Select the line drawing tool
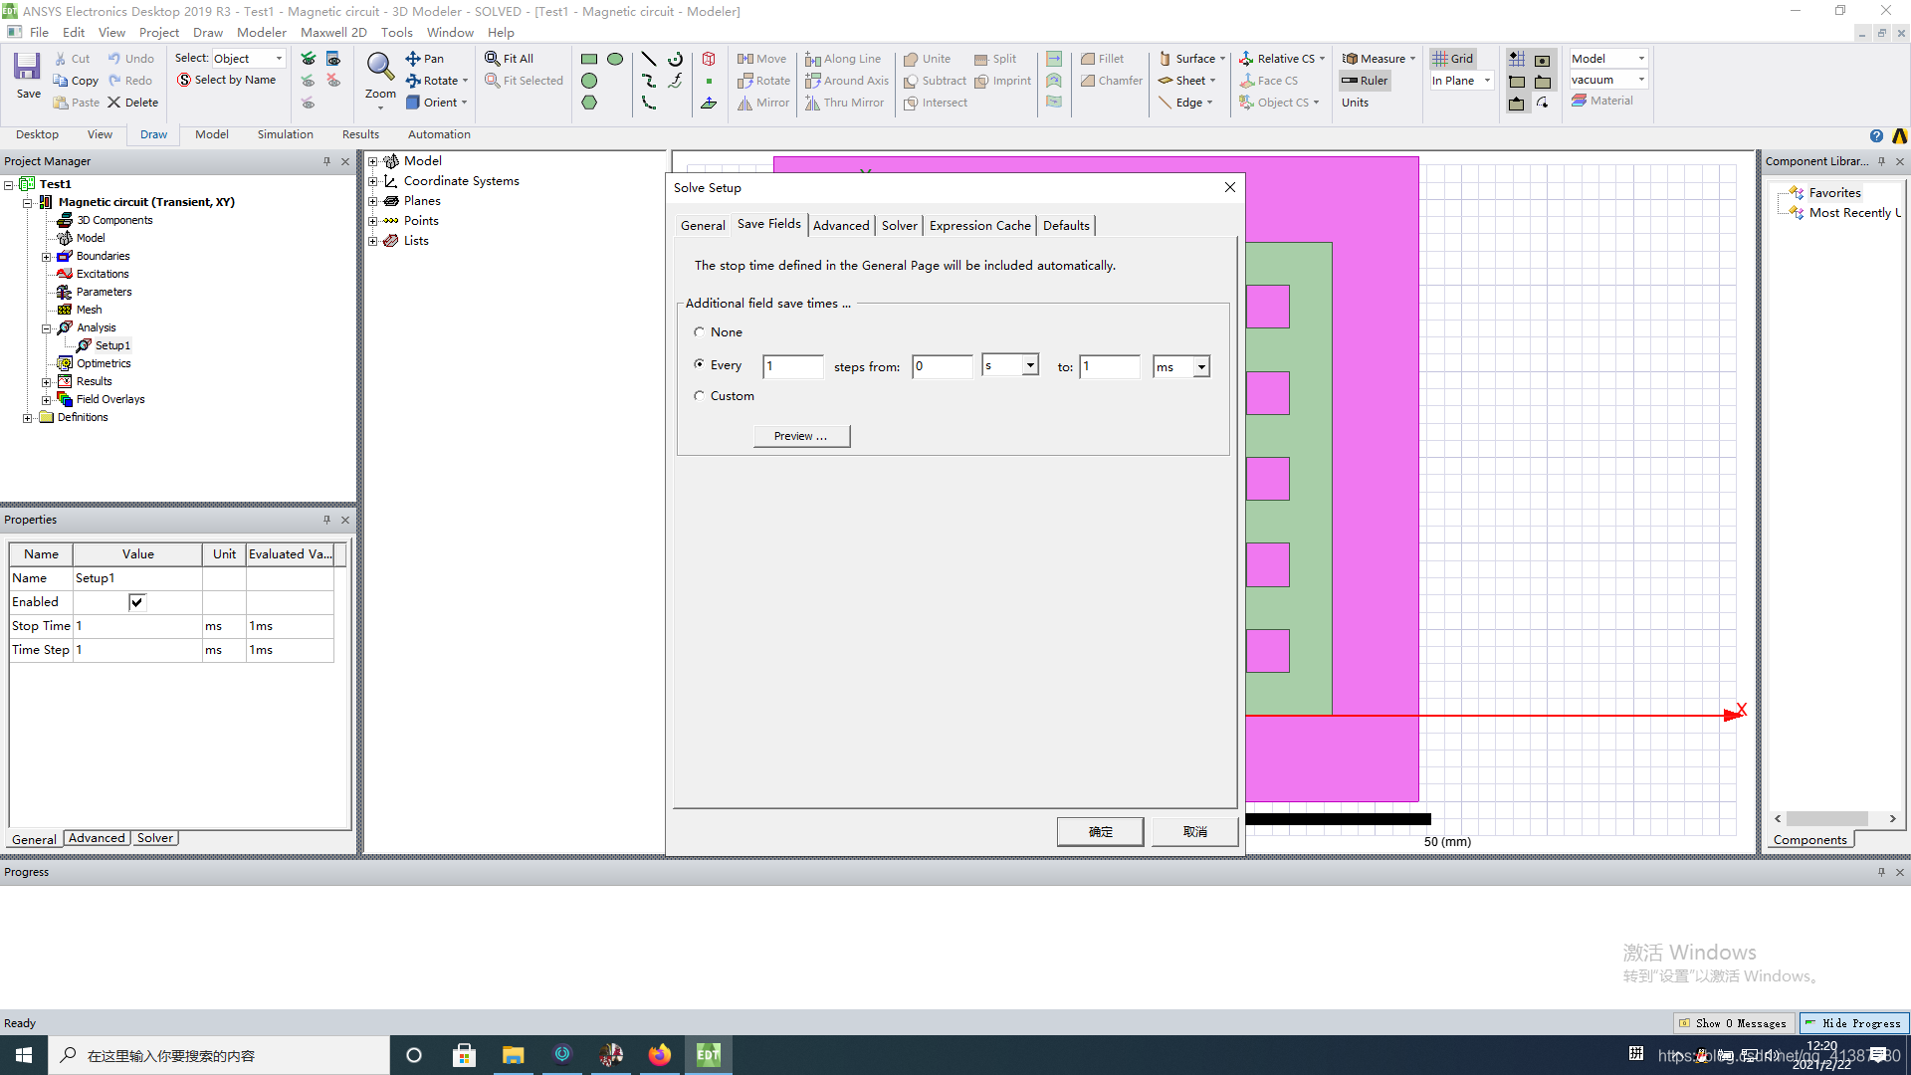 coord(649,59)
